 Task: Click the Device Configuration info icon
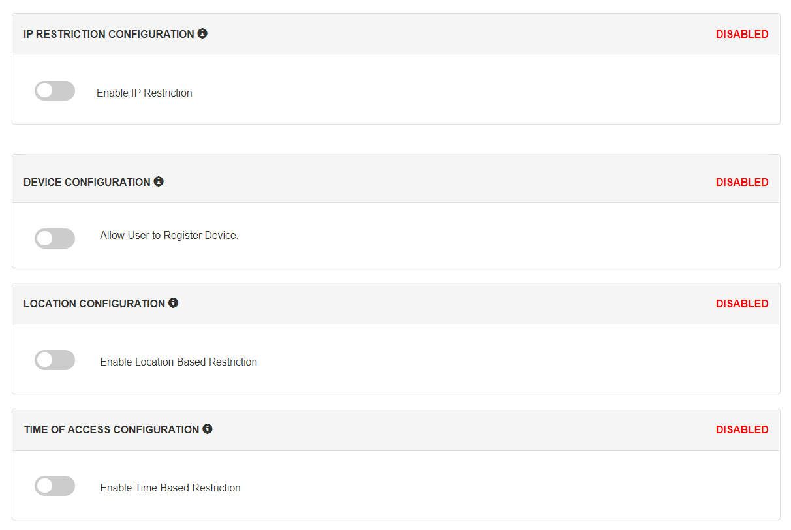pyautogui.click(x=159, y=181)
